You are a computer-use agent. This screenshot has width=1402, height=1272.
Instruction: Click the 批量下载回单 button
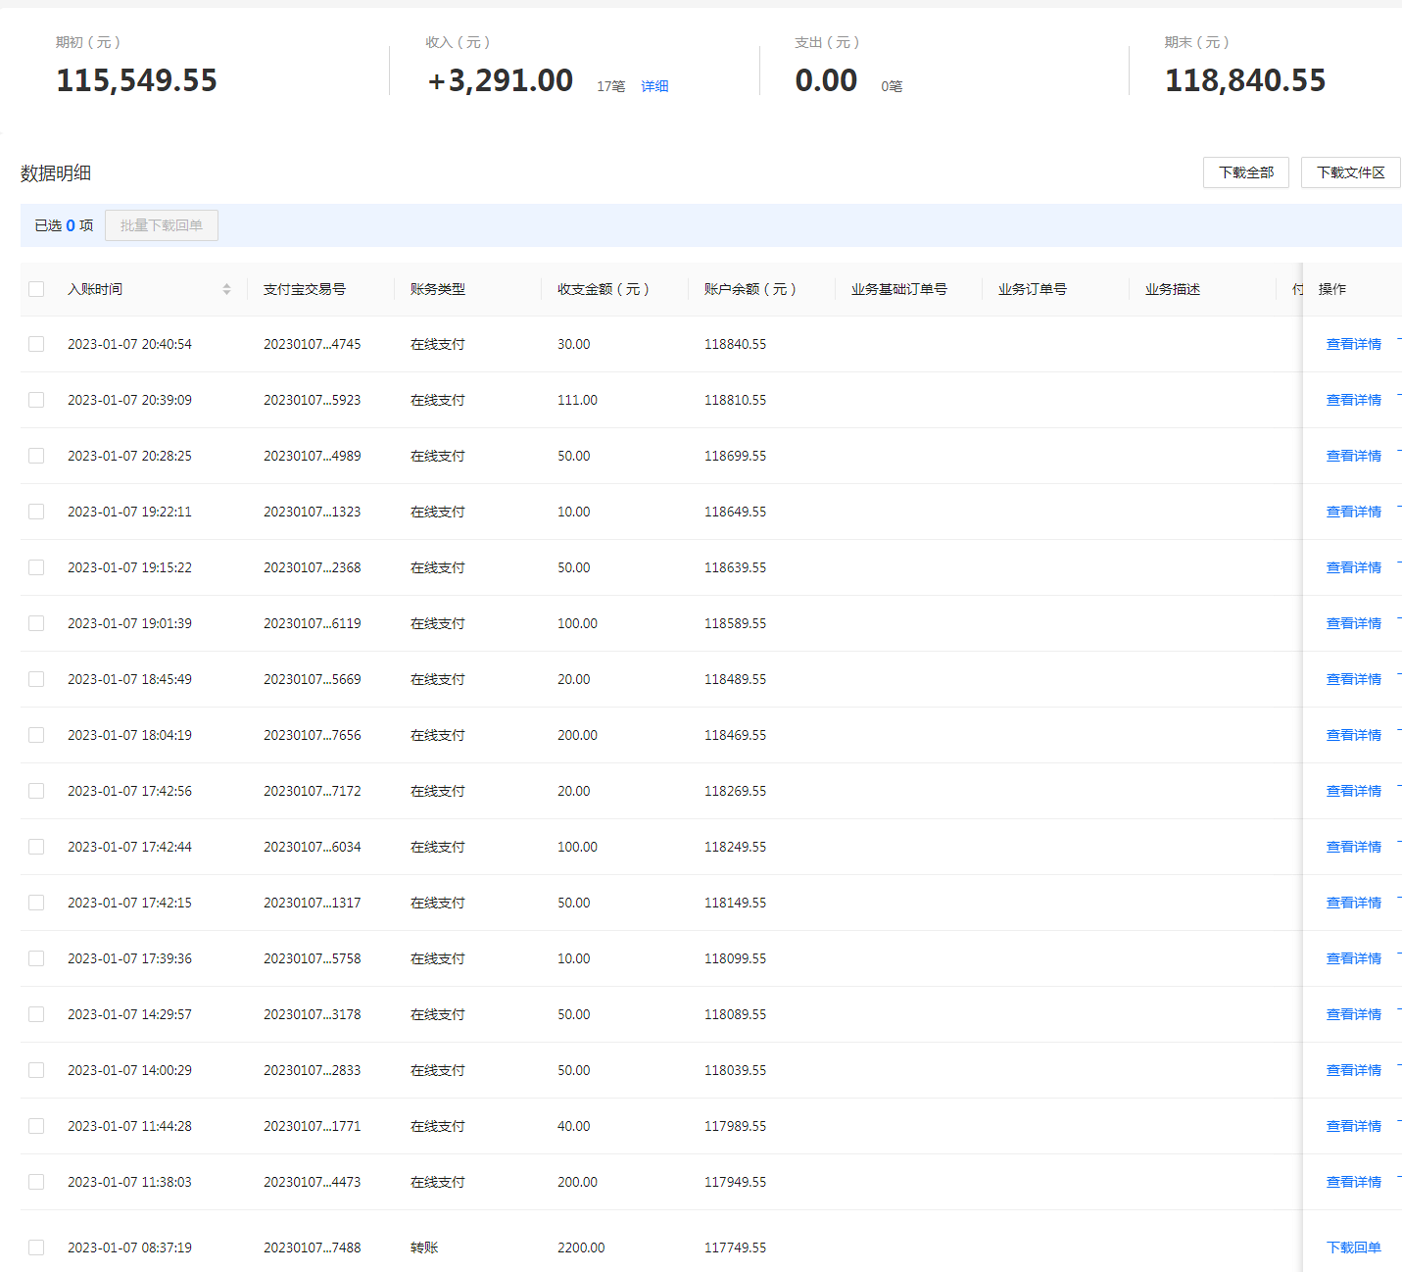pyautogui.click(x=162, y=225)
